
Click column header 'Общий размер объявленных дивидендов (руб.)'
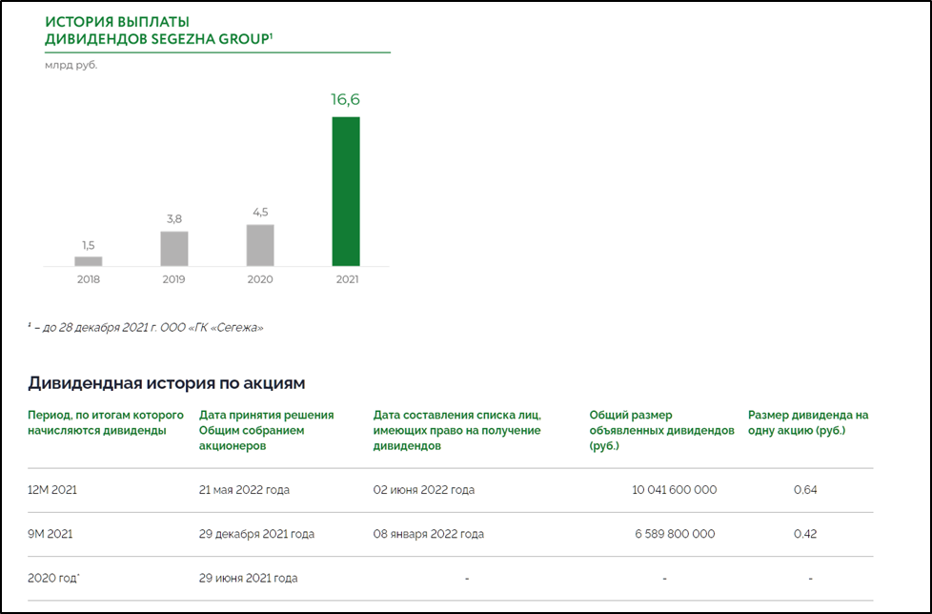(661, 430)
